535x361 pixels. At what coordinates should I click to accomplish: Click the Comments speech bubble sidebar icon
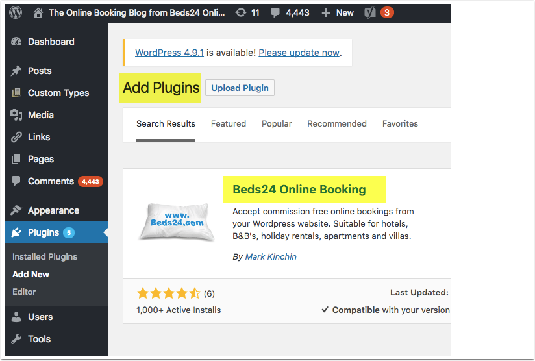point(16,181)
